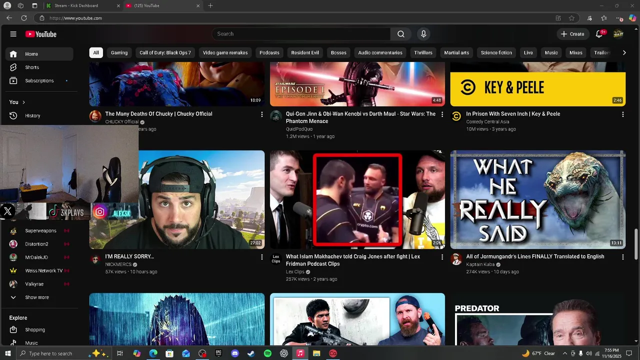The height and width of the screenshot is (360, 640).
Task: Select the Audio commentaries chip
Action: tap(380, 52)
